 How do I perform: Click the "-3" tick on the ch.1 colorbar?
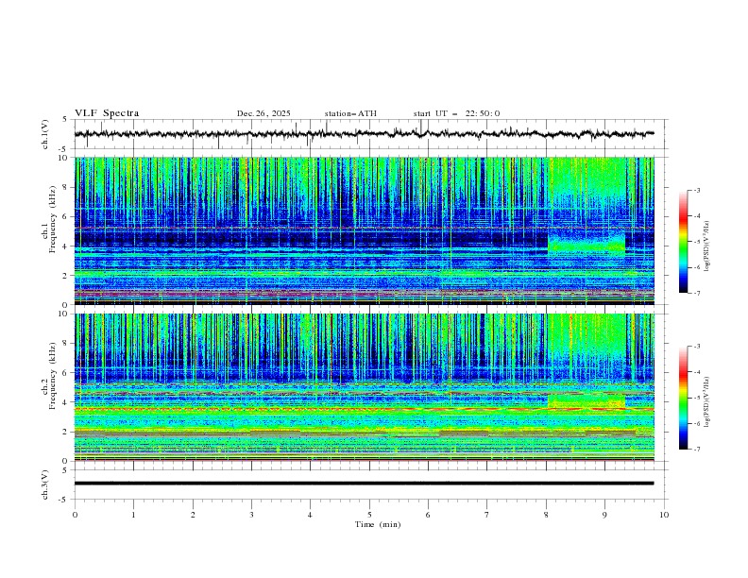click(696, 190)
